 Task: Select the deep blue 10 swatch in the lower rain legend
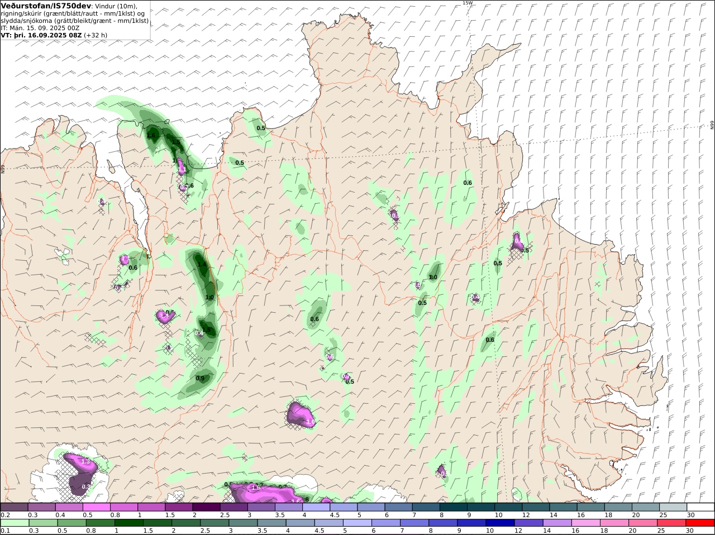click(499, 523)
